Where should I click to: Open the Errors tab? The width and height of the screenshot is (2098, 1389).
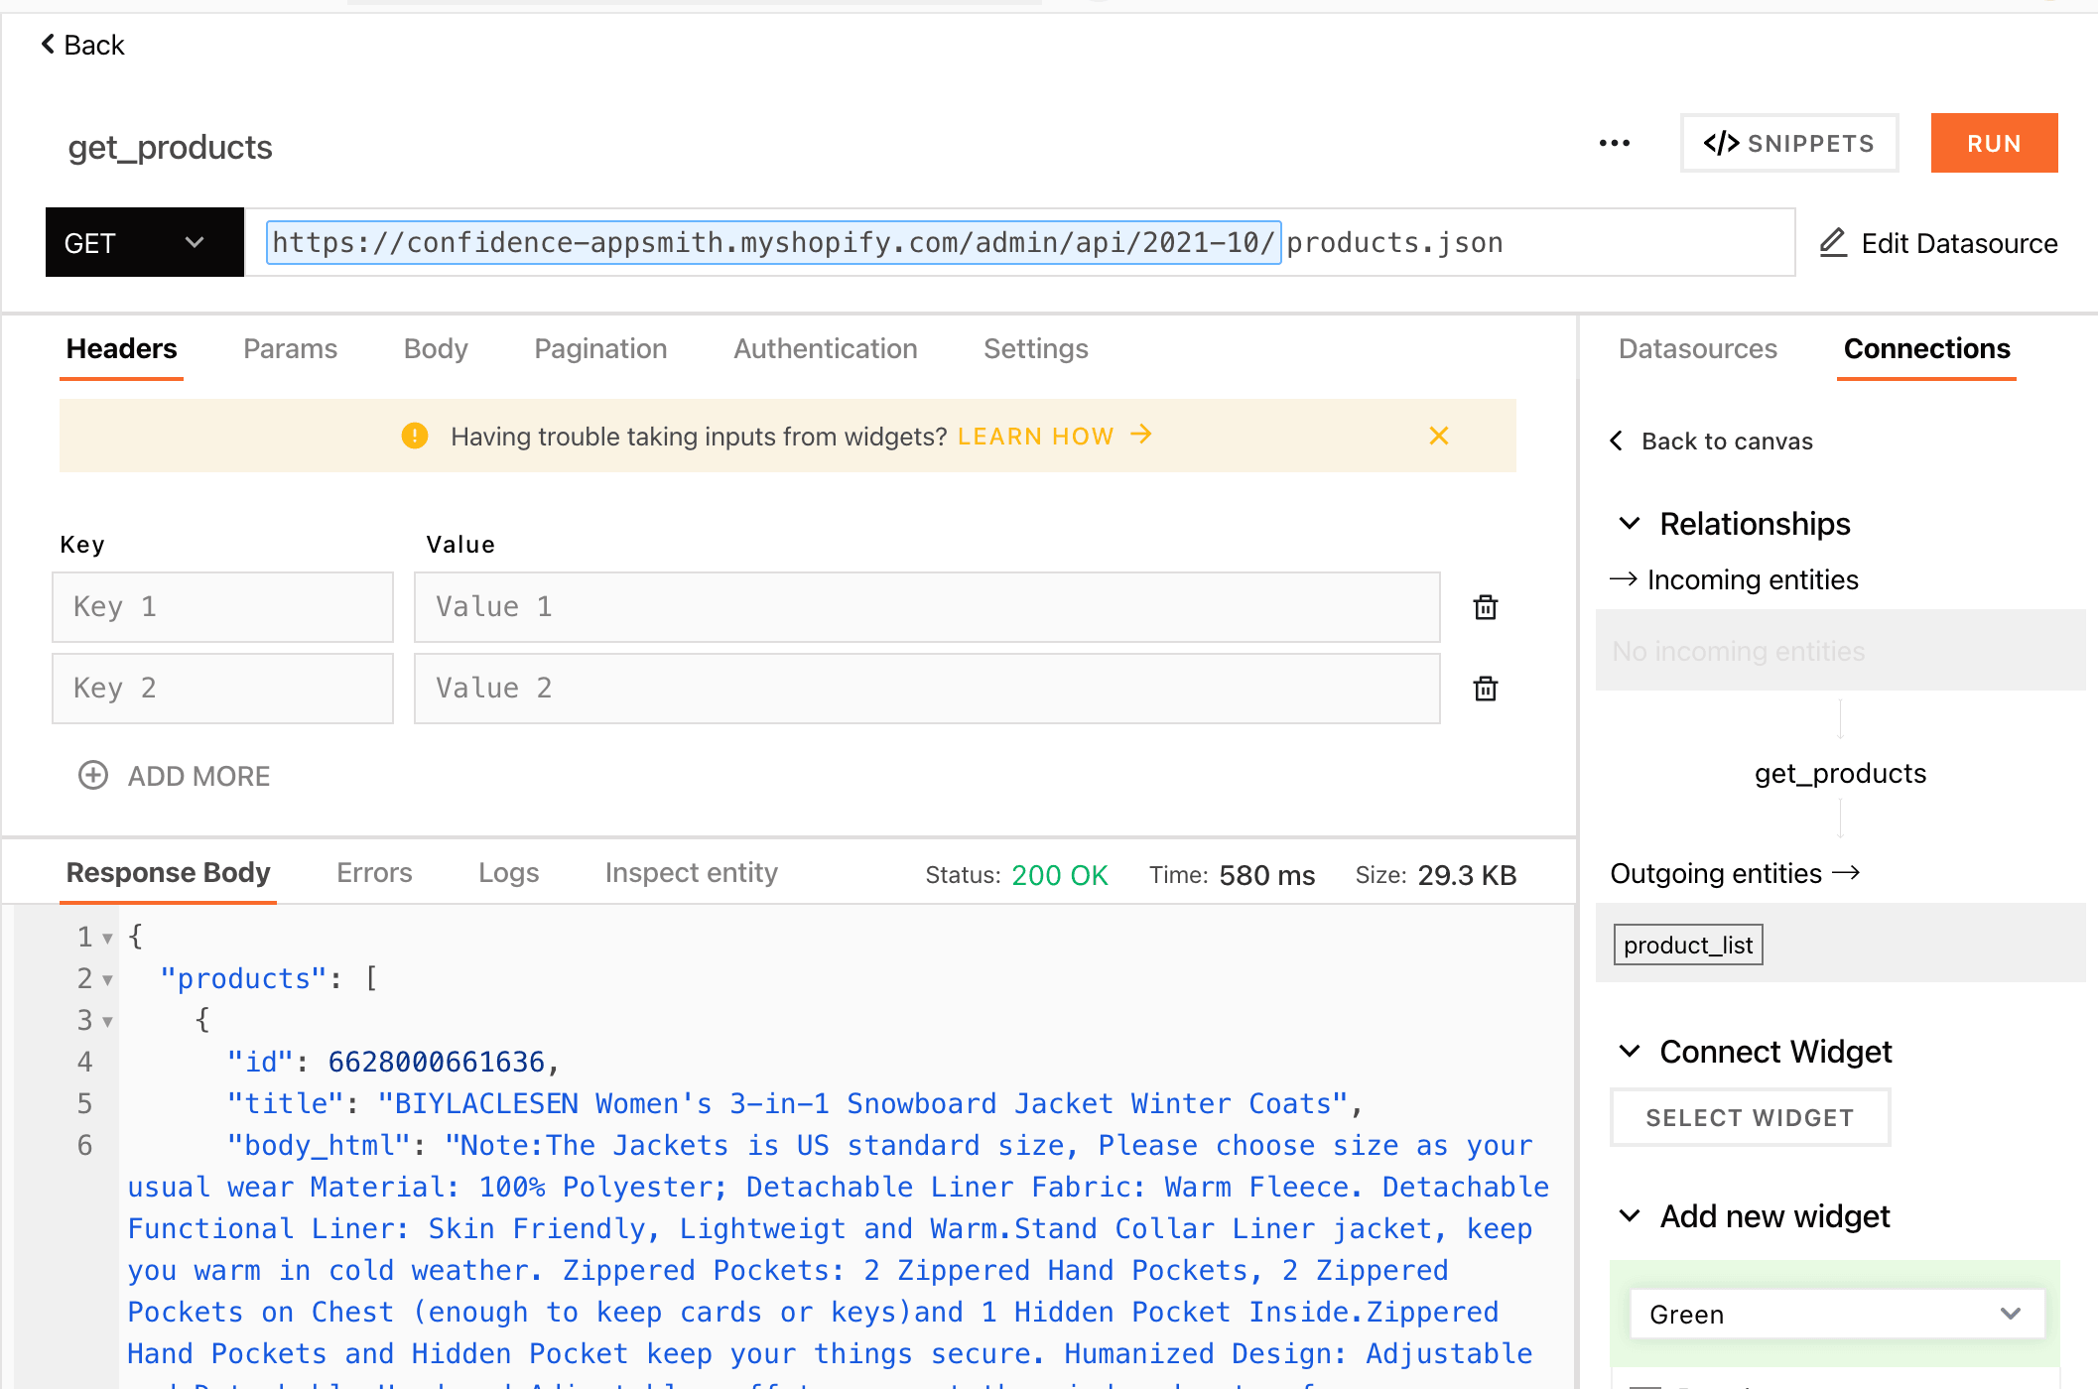pyautogui.click(x=373, y=873)
